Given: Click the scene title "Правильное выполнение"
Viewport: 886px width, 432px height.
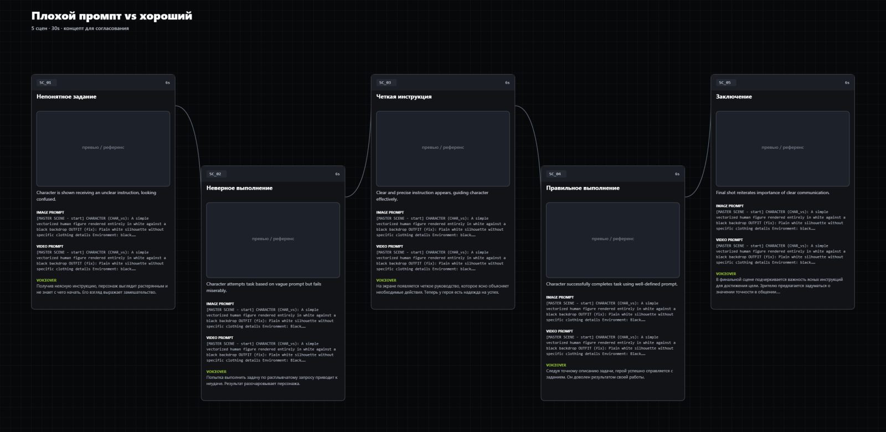Looking at the screenshot, I should (583, 188).
